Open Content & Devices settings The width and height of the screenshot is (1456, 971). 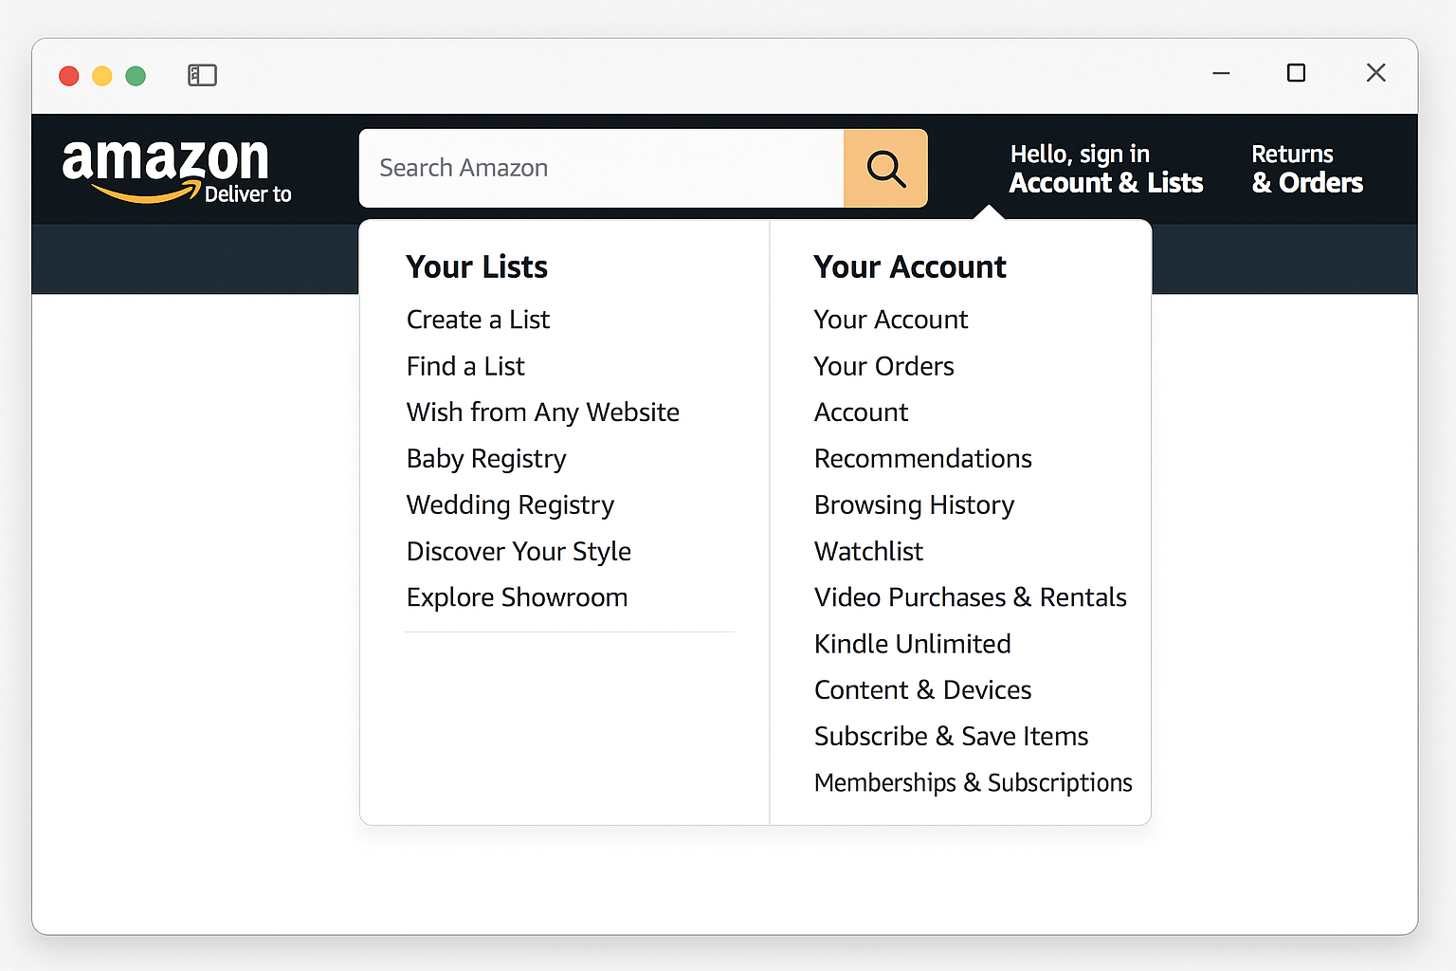[x=922, y=689]
